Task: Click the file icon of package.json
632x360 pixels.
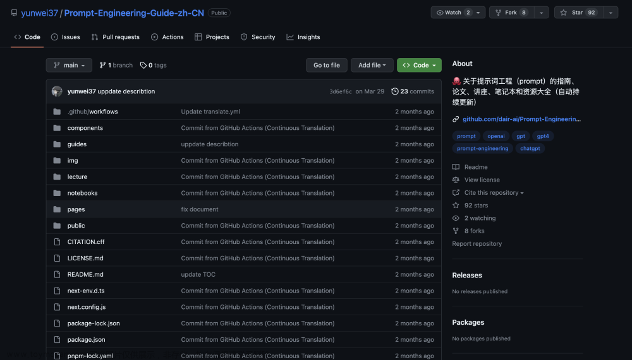Action: coord(57,339)
